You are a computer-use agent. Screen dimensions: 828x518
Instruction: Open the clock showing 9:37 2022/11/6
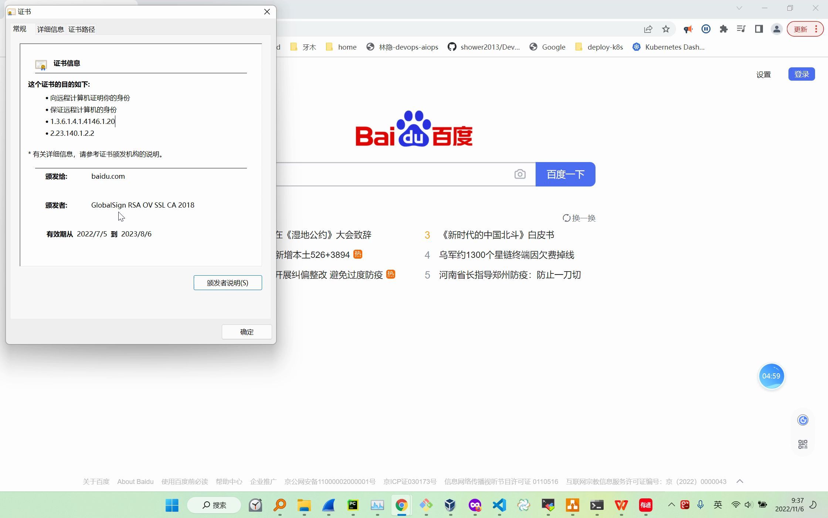pos(790,505)
